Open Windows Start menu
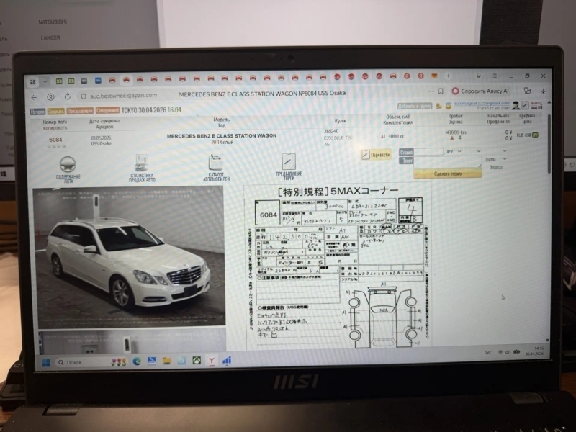This screenshot has height=432, width=576. click(x=46, y=363)
